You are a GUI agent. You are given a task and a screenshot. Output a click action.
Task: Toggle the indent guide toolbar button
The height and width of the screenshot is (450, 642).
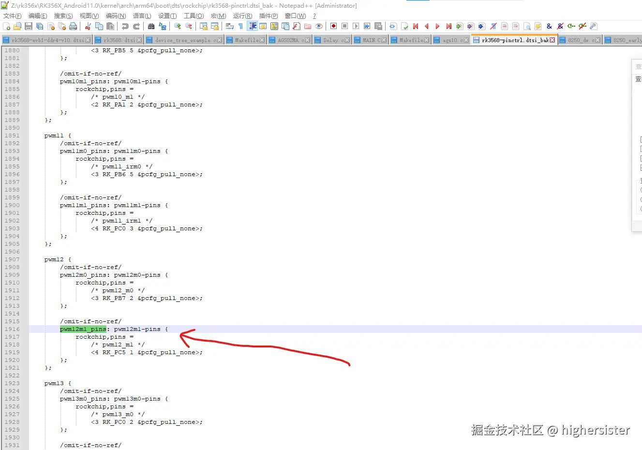(x=252, y=26)
